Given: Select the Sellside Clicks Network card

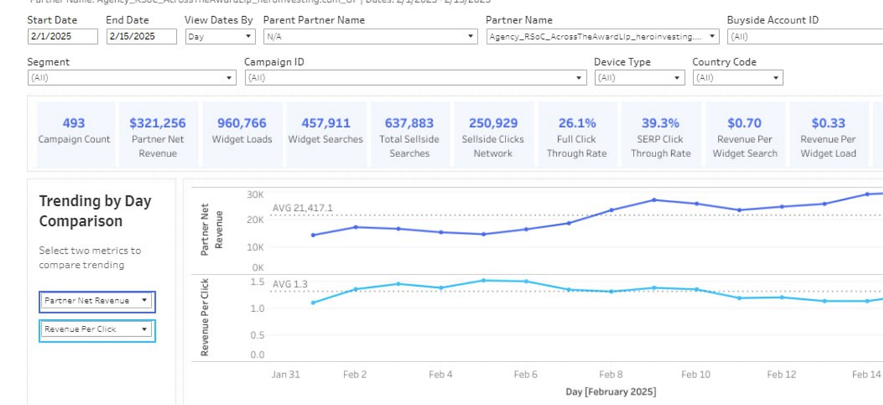Looking at the screenshot, I should pyautogui.click(x=493, y=134).
